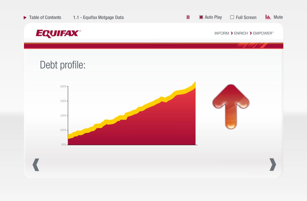Go back with the previous slide arrow
307x201 pixels.
pos(36,164)
